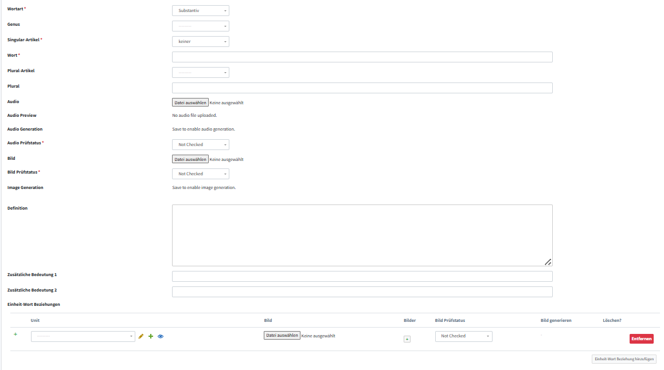This screenshot has width=664, height=370.
Task: Open Bild Prüfstatus dropdown in relation row
Action: tap(463, 336)
